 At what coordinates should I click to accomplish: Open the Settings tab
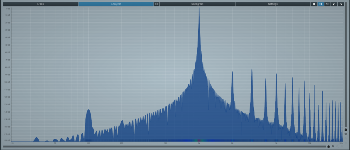tap(273, 4)
